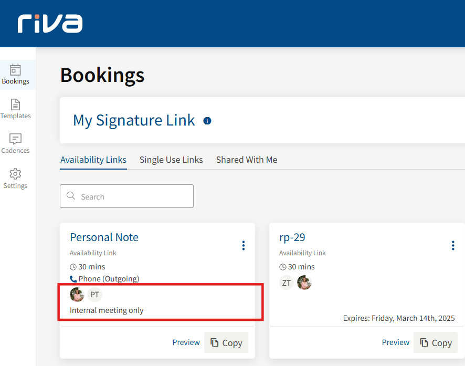Open the Templates sidebar section

pos(15,109)
